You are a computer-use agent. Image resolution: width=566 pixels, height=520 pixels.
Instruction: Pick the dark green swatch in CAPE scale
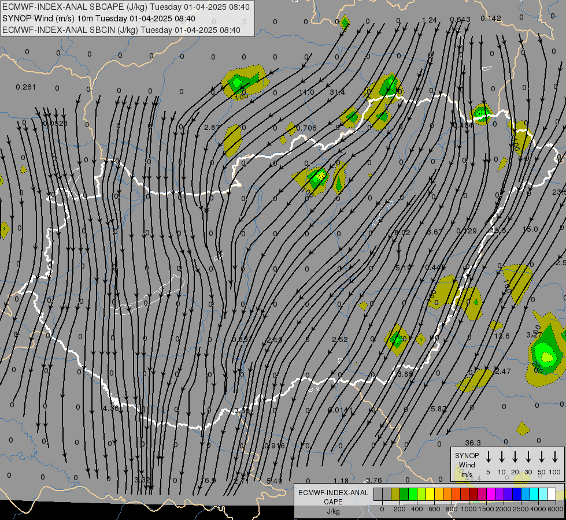click(404, 494)
